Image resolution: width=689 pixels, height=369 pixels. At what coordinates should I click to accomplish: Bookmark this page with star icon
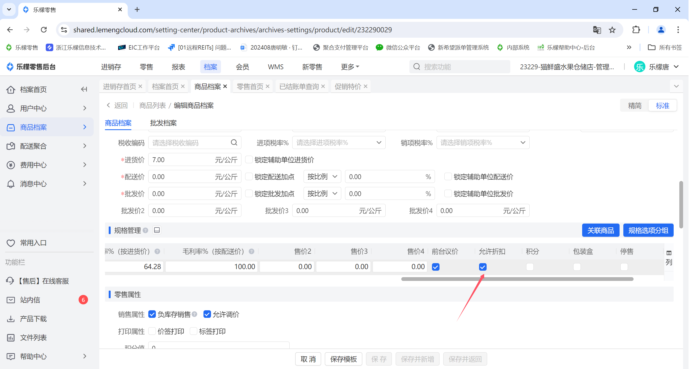pos(612,30)
